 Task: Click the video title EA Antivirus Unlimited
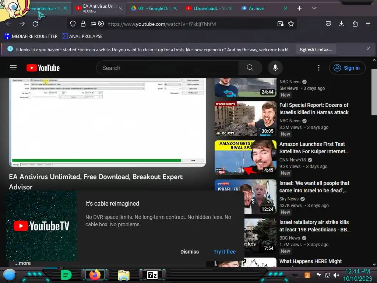pos(96,182)
